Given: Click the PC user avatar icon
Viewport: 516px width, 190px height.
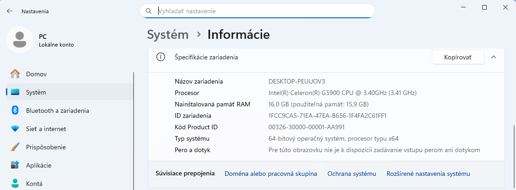Looking at the screenshot, I should (x=19, y=40).
